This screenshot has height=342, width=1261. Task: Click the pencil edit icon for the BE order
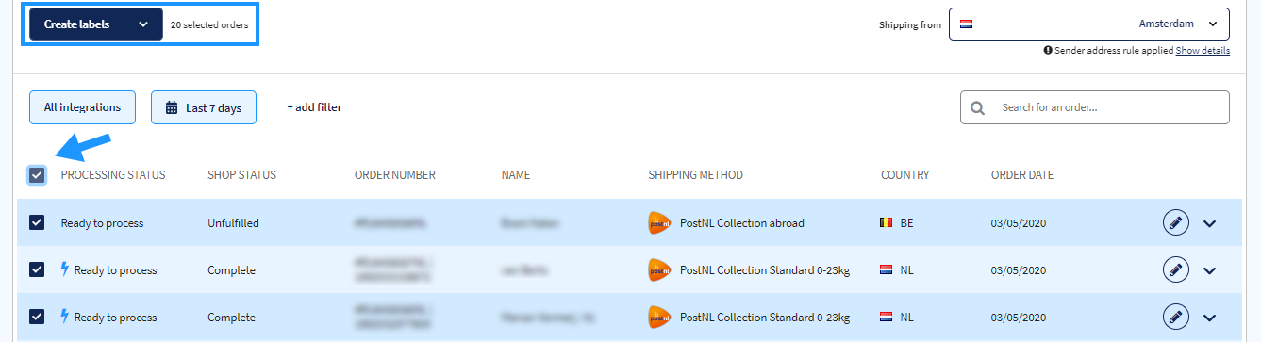pyautogui.click(x=1174, y=223)
